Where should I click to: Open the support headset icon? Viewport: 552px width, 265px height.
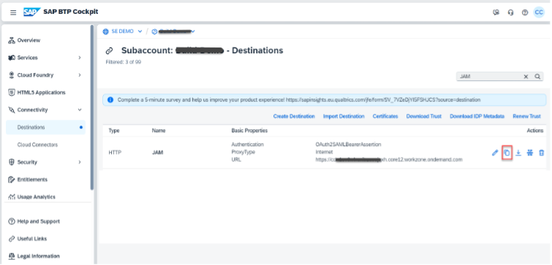click(510, 12)
